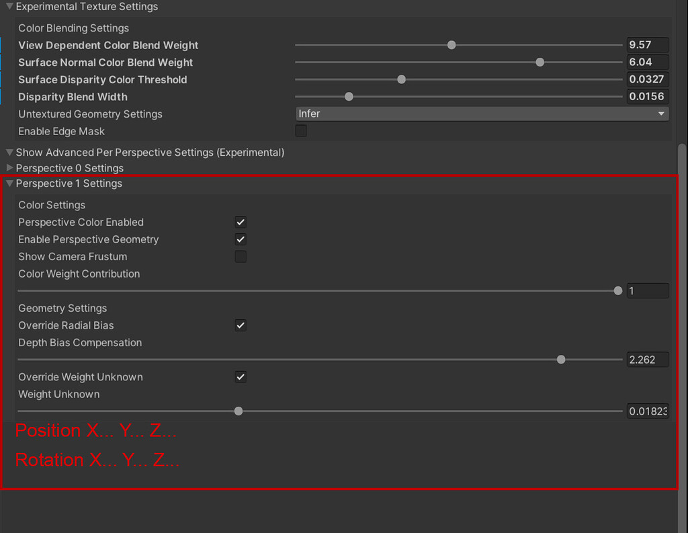Uncheck Enable Perspective Geometry
Image resolution: width=688 pixels, height=533 pixels.
click(240, 239)
